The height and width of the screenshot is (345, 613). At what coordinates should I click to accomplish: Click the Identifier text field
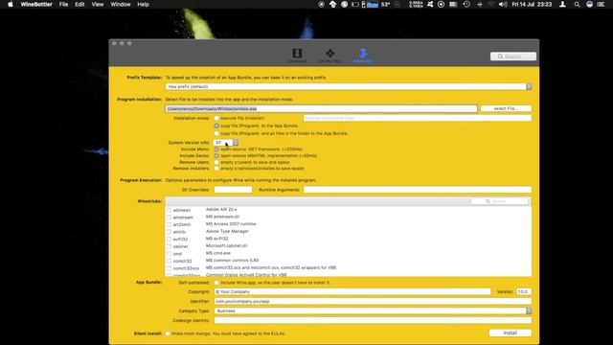(373, 301)
